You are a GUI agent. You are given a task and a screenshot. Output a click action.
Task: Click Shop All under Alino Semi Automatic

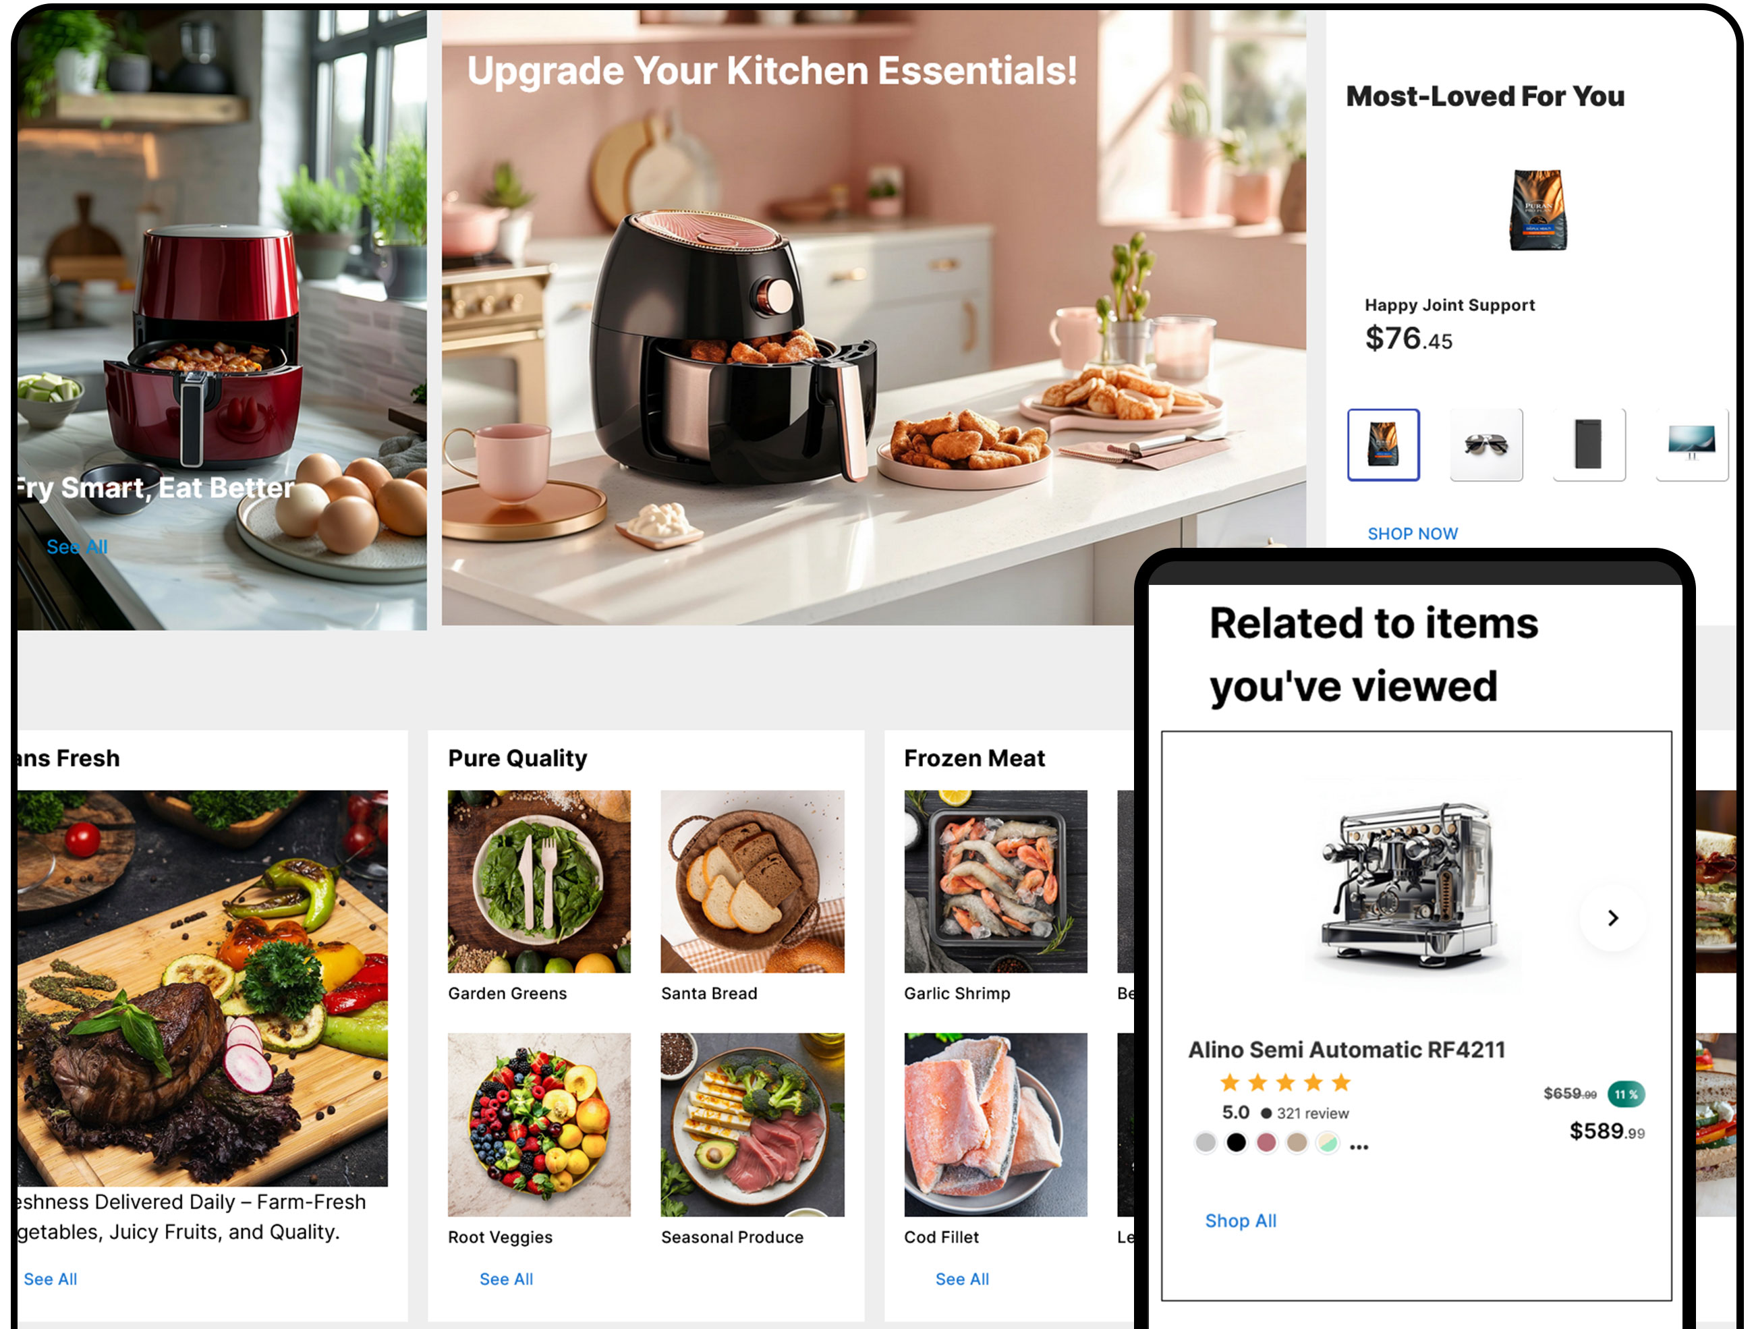click(1240, 1220)
